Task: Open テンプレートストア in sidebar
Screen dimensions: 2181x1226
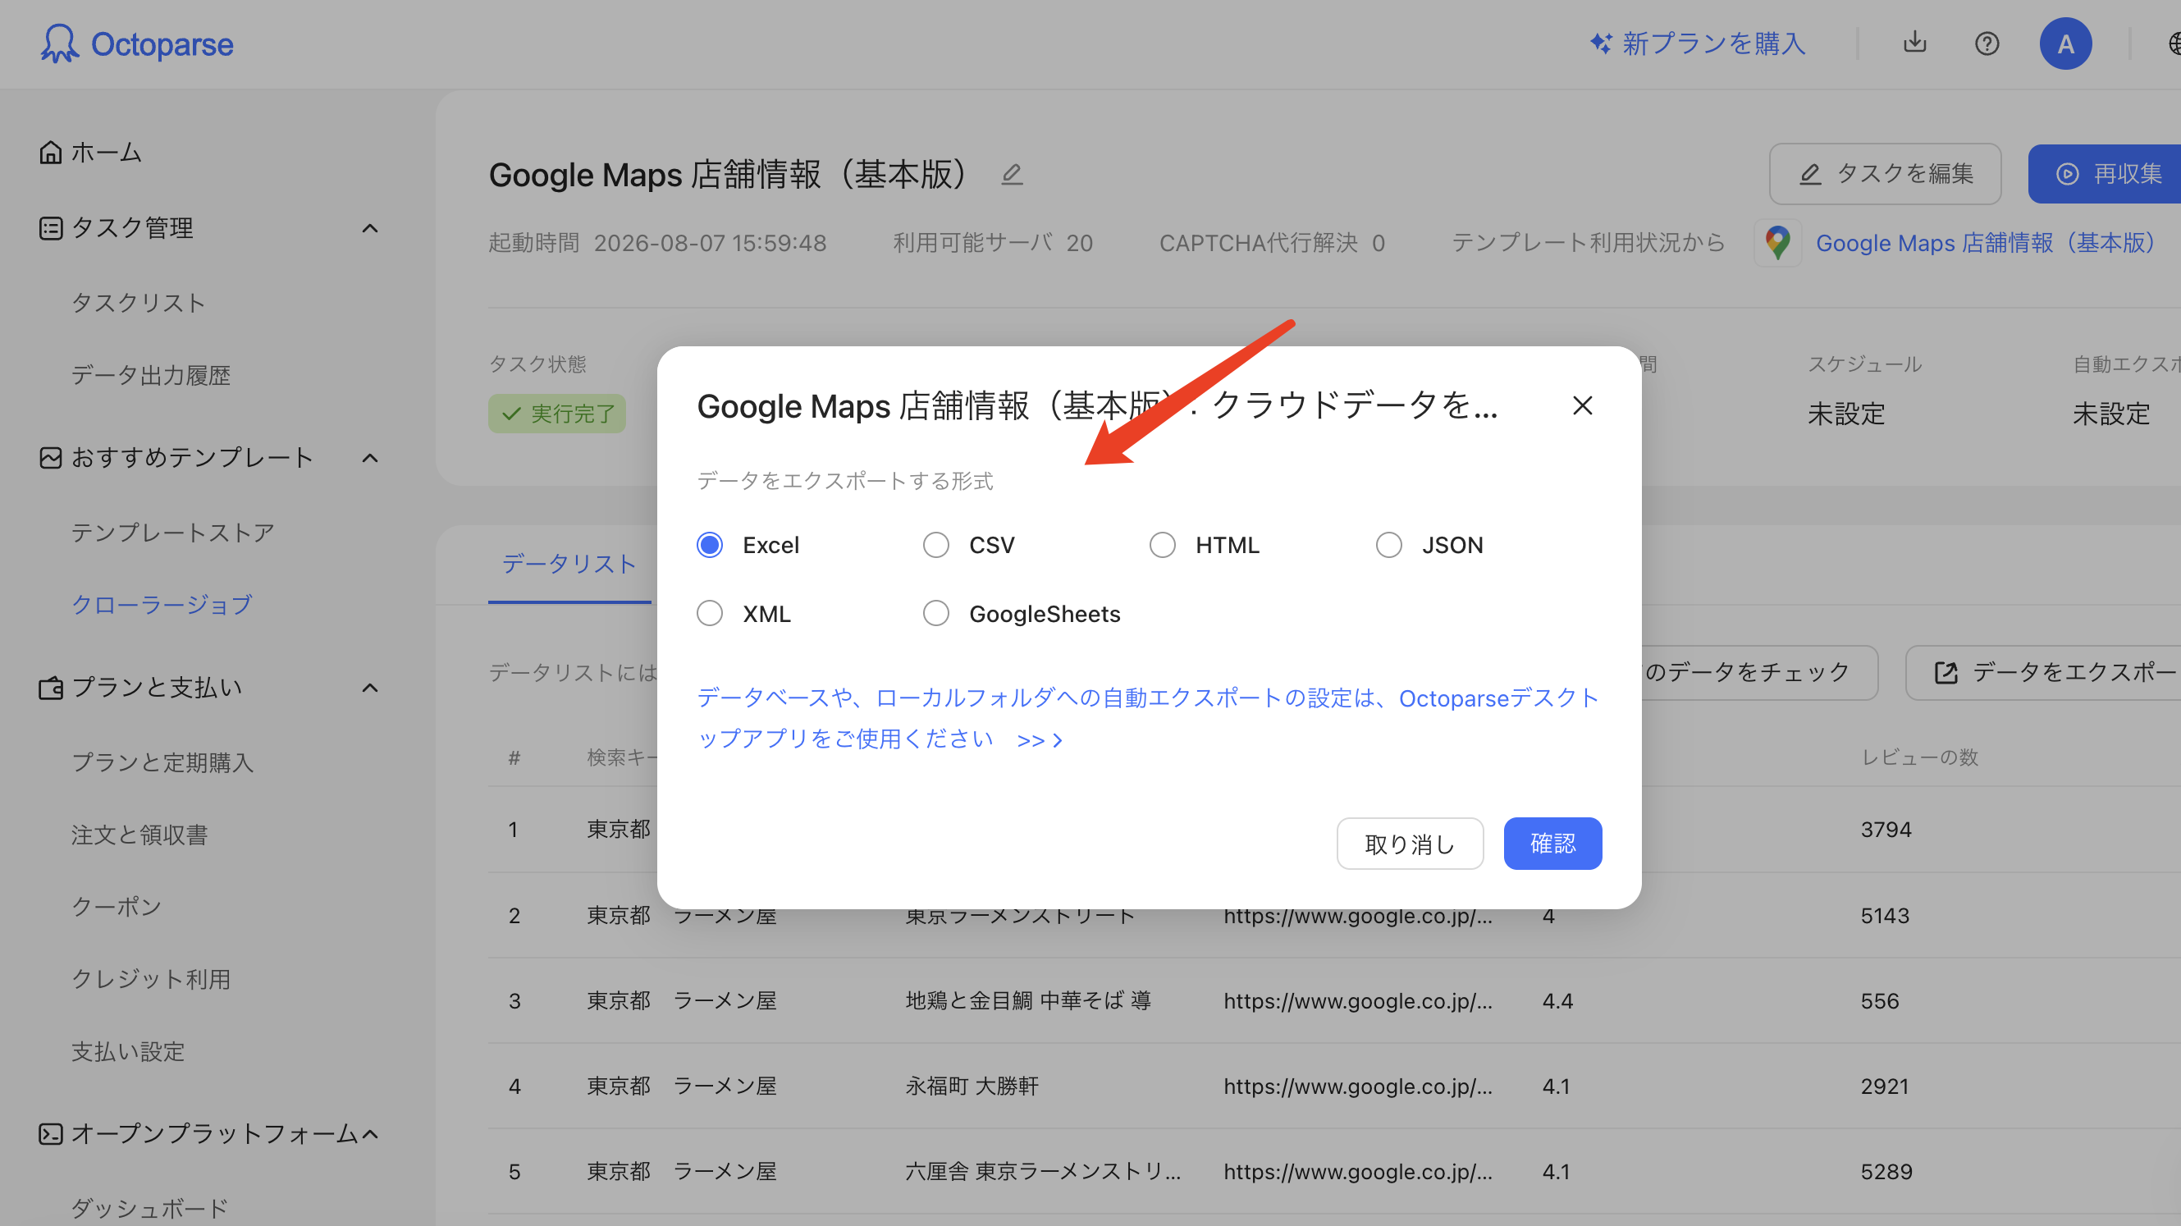Action: [x=172, y=533]
